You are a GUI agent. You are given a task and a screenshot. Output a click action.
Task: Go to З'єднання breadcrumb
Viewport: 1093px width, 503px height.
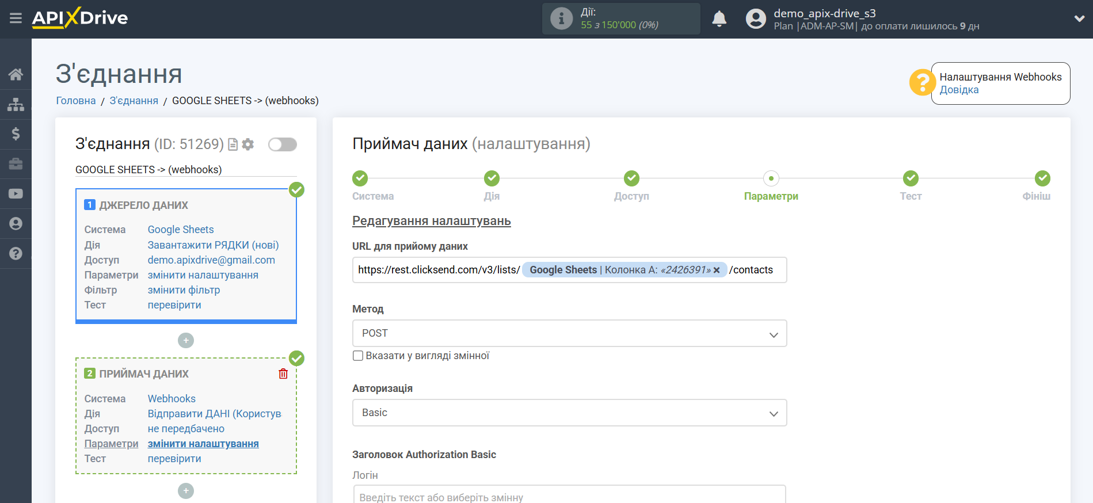click(134, 101)
